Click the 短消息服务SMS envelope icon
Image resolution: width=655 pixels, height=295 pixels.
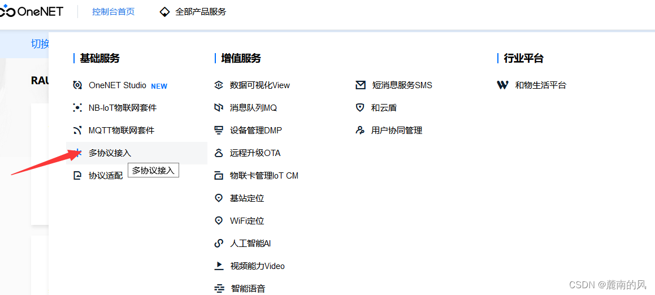361,85
